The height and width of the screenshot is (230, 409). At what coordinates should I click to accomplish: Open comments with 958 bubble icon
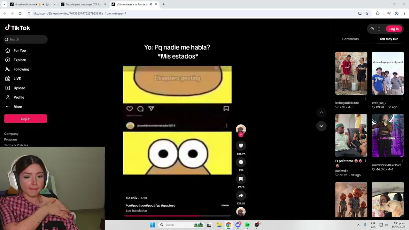pyautogui.click(x=241, y=162)
